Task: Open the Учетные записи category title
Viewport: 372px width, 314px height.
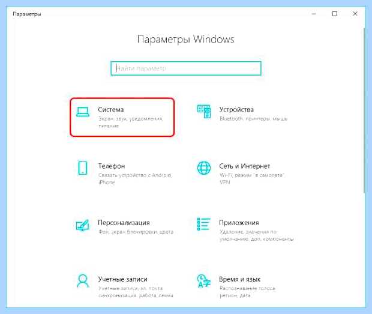Action: [x=122, y=279]
